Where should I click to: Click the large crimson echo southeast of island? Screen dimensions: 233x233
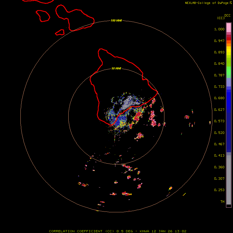pyautogui.click(x=137, y=116)
